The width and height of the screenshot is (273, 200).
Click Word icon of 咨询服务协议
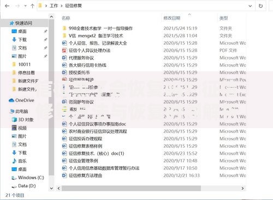[x=64, y=102]
